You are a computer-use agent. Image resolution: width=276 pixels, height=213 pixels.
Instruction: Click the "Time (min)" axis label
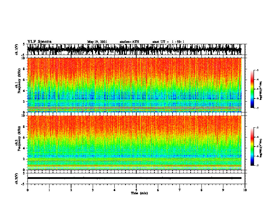point(139,193)
